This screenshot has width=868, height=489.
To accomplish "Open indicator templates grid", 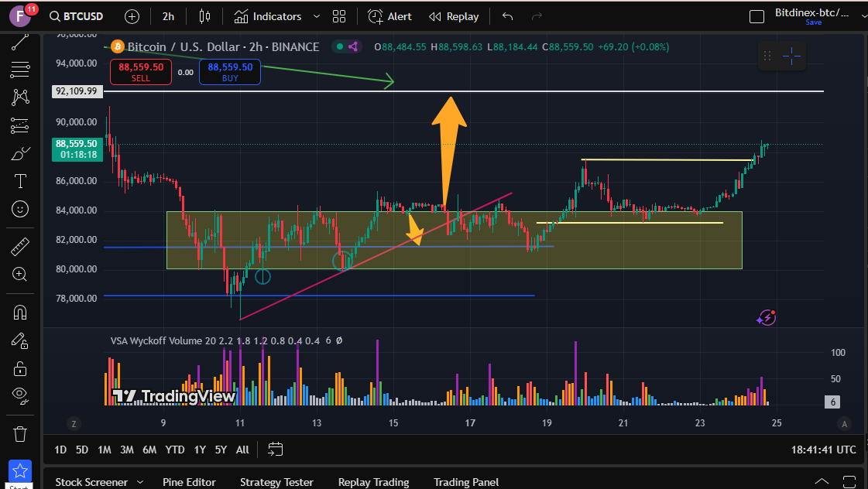I will [339, 16].
